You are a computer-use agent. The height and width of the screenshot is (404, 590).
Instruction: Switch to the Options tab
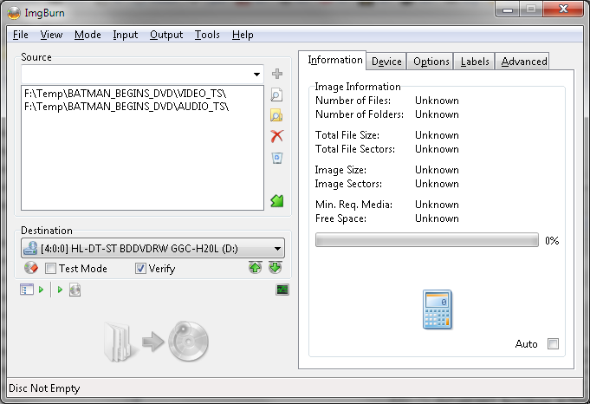click(x=431, y=62)
